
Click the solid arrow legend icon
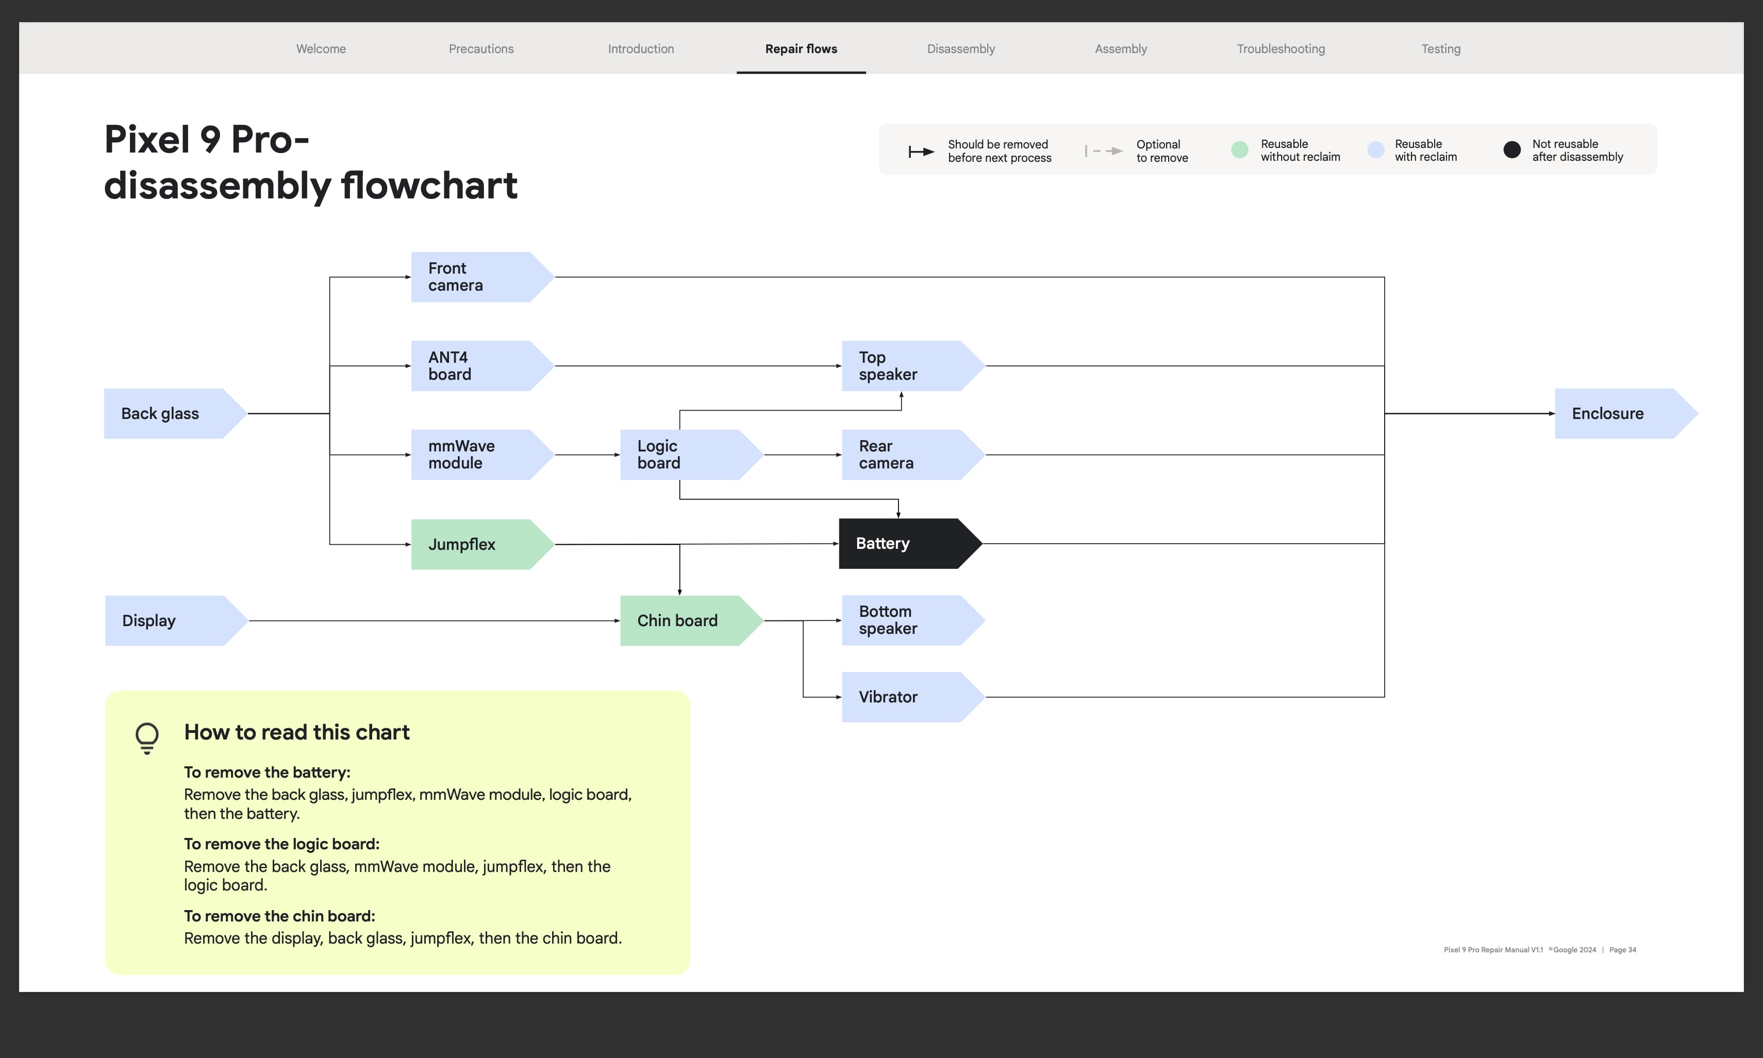point(921,151)
